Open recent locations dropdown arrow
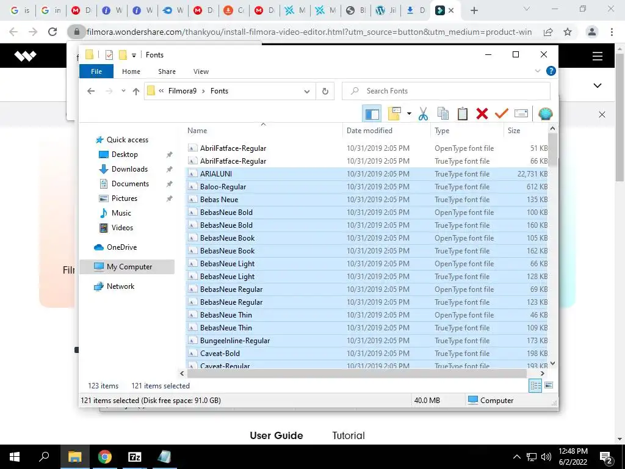Image resolution: width=625 pixels, height=469 pixels. point(123,91)
